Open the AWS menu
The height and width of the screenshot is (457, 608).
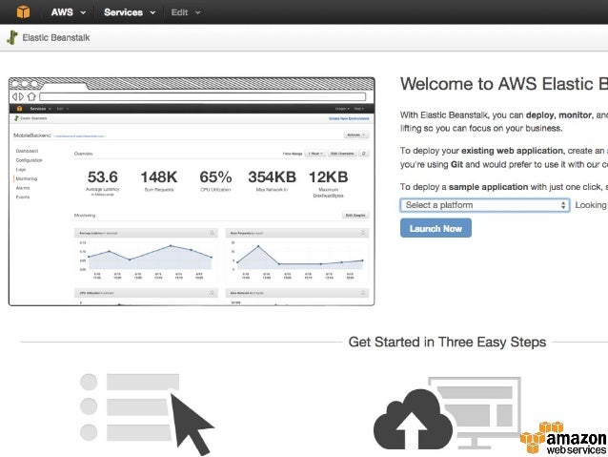[69, 12]
